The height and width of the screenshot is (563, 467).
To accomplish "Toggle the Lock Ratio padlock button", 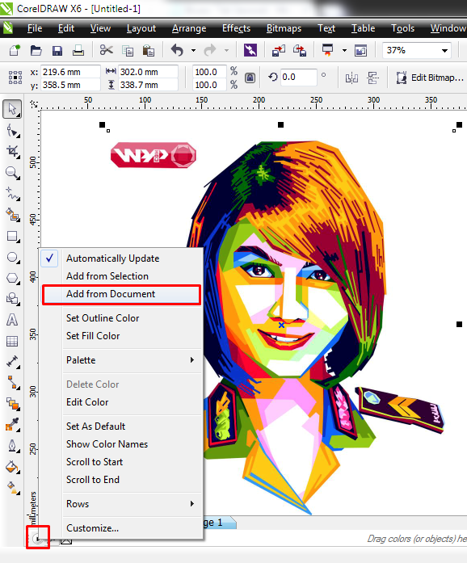I will [250, 78].
